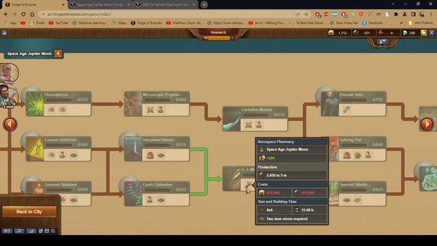Click the Back to City button
437x246 pixels.
(29, 212)
